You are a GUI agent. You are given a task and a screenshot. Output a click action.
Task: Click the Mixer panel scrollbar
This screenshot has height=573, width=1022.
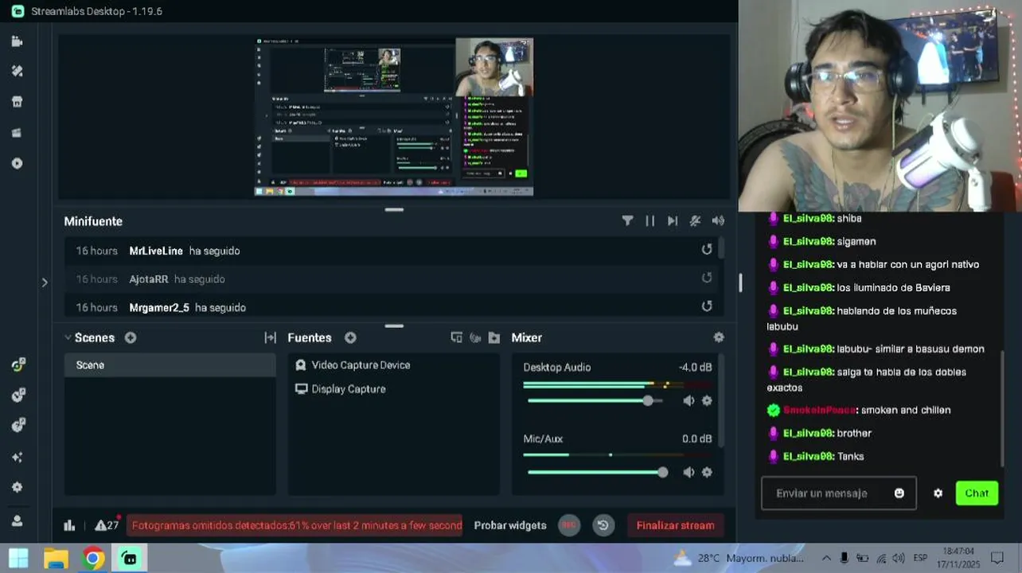721,400
